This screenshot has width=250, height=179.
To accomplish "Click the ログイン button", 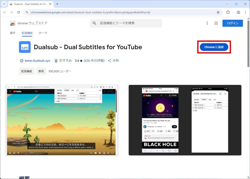I will pyautogui.click(x=232, y=23).
